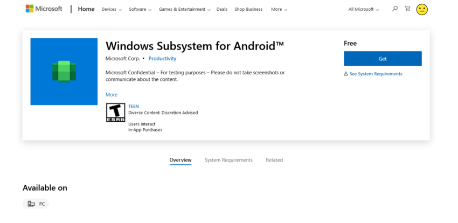The width and height of the screenshot is (458, 223).
Task: Click the blue Get button
Action: click(x=383, y=59)
